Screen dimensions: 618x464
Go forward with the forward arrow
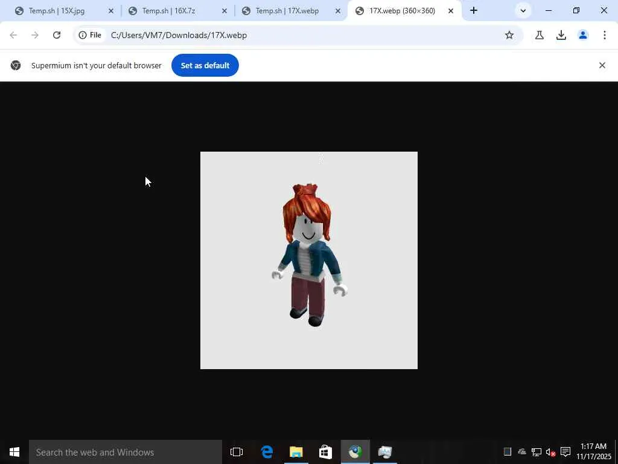(35, 35)
